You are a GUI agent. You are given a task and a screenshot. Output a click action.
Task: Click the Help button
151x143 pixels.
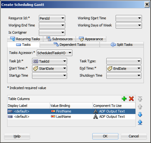(x=17, y=136)
